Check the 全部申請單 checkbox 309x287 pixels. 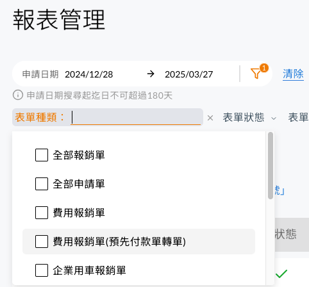coord(42,184)
